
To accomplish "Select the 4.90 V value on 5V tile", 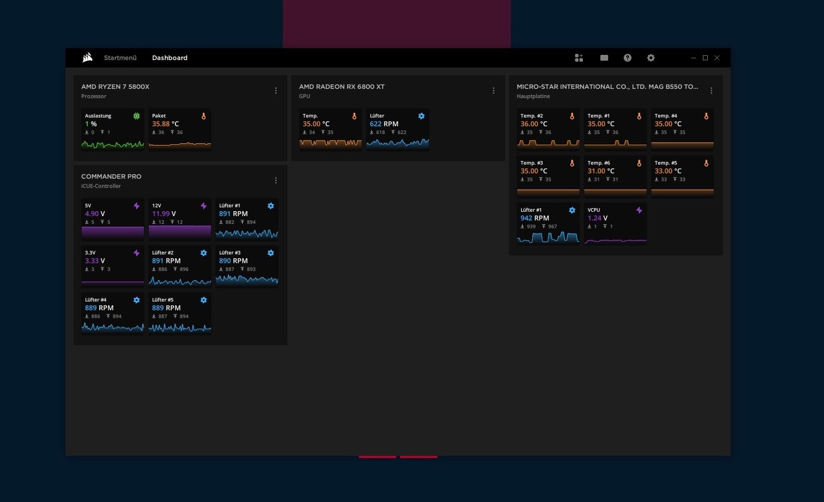I will pos(95,214).
